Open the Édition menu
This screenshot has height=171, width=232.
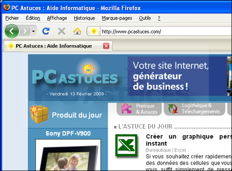pyautogui.click(x=33, y=18)
